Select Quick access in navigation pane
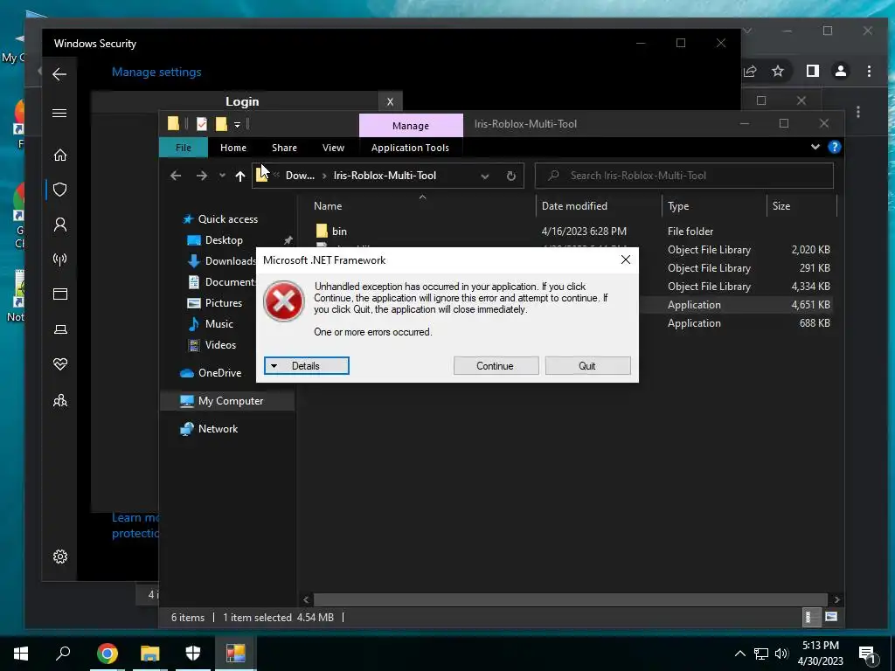 [x=228, y=219]
